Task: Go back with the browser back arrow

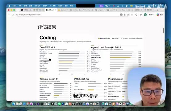Action: tap(9, 14)
